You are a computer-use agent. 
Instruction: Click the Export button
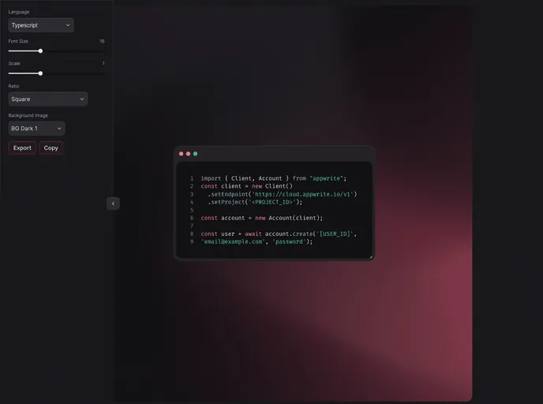coord(22,148)
